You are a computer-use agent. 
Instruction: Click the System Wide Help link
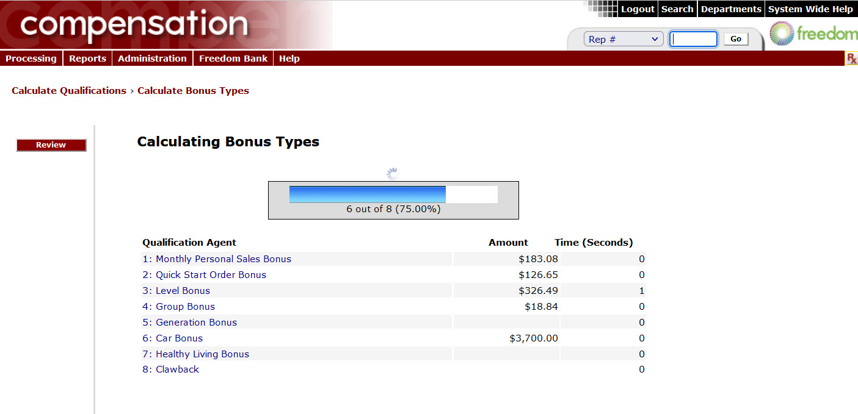pyautogui.click(x=810, y=9)
